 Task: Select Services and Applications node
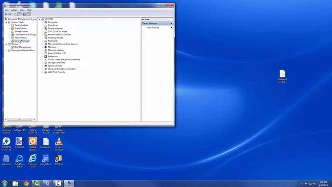23,50
